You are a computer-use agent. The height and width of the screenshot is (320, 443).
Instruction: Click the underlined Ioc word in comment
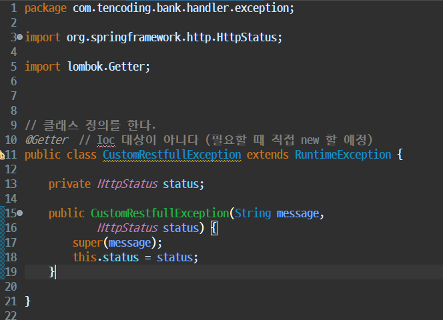click(x=106, y=140)
